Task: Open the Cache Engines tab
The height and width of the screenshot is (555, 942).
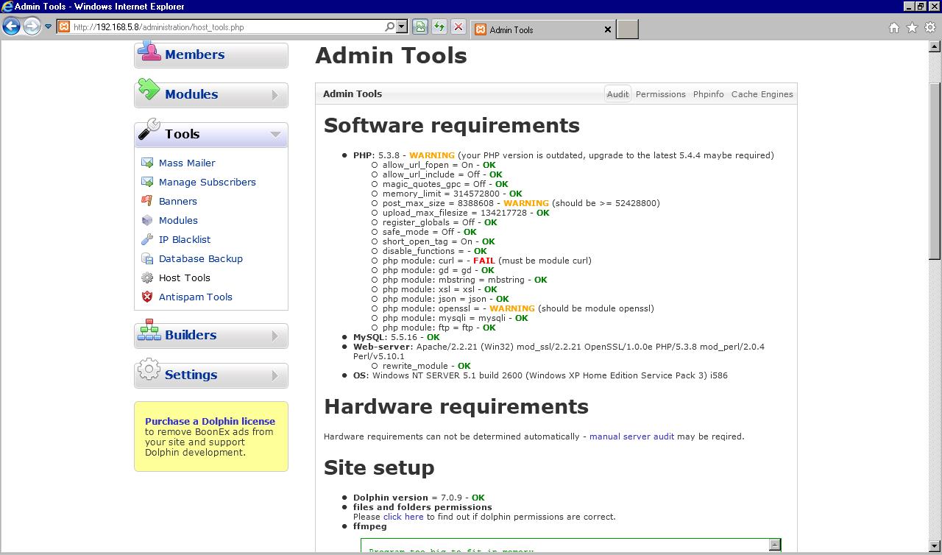Action: click(762, 94)
